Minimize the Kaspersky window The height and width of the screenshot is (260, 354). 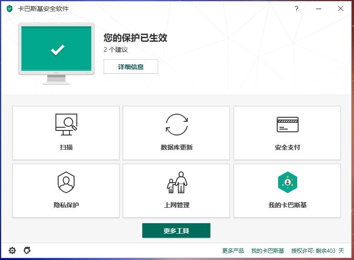point(319,9)
